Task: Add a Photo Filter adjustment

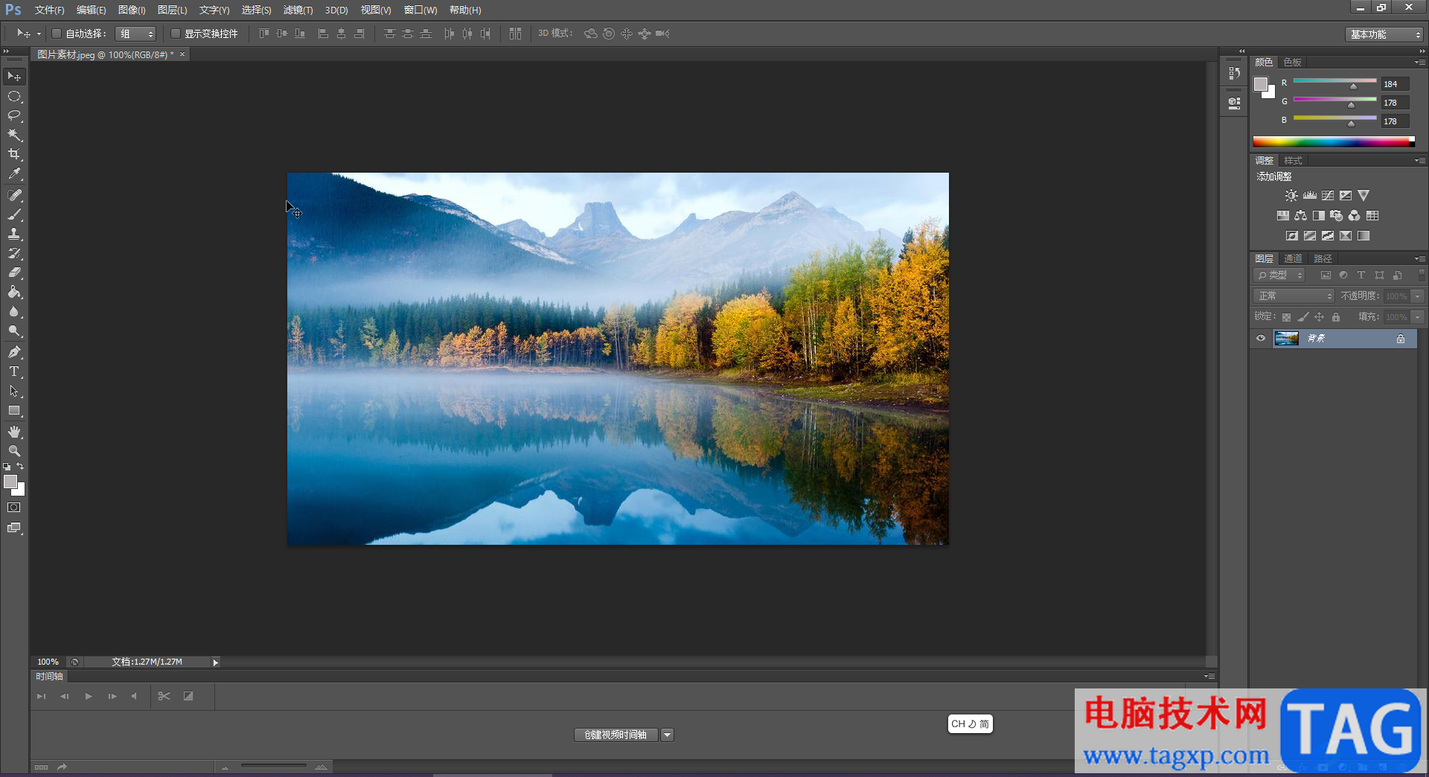Action: [x=1336, y=216]
